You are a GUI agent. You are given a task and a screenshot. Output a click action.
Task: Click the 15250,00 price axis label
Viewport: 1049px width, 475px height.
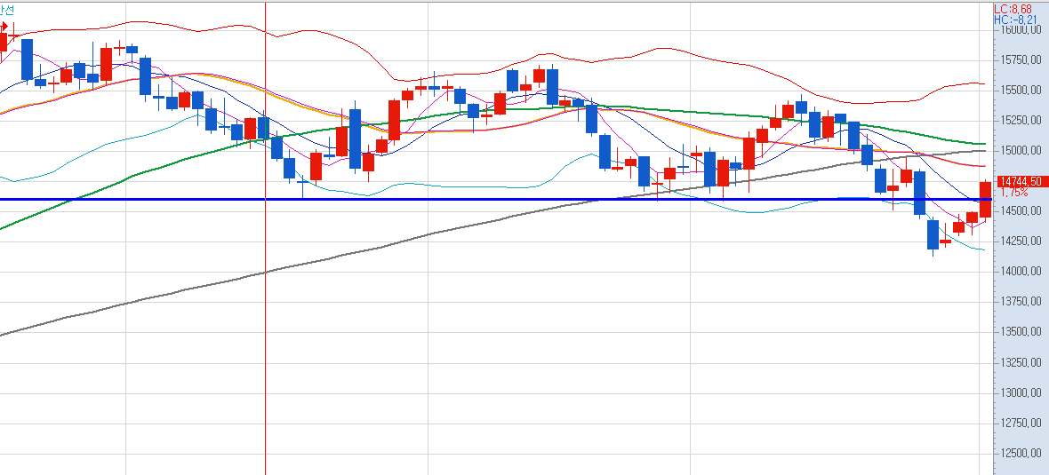click(x=1021, y=120)
